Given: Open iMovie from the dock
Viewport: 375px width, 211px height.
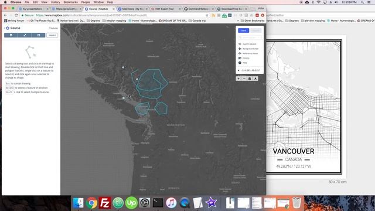Looking at the screenshot, I should pyautogui.click(x=211, y=203).
